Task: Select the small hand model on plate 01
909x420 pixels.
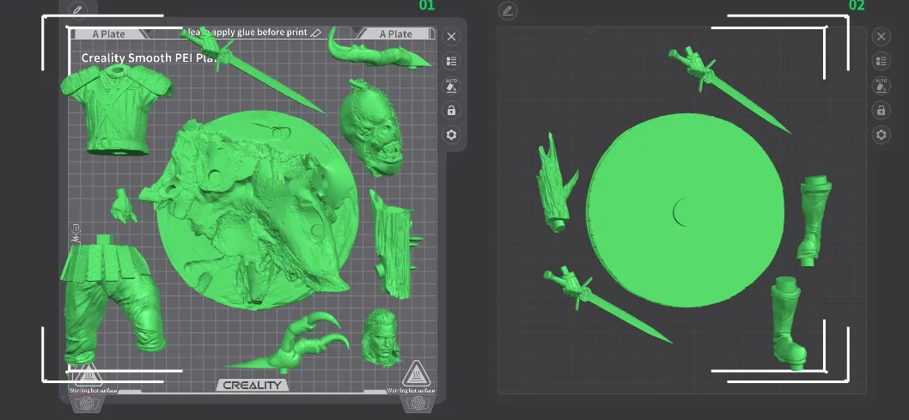Action: (124, 204)
